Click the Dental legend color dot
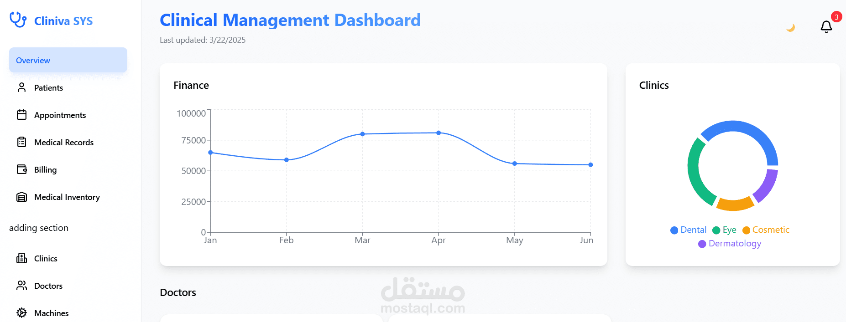The width and height of the screenshot is (846, 322). pos(674,230)
